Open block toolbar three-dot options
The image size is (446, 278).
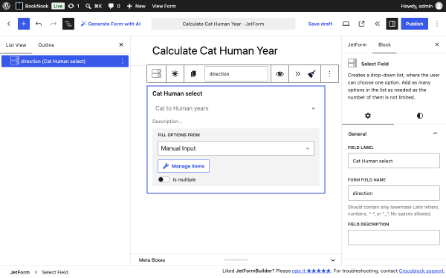[x=329, y=73]
